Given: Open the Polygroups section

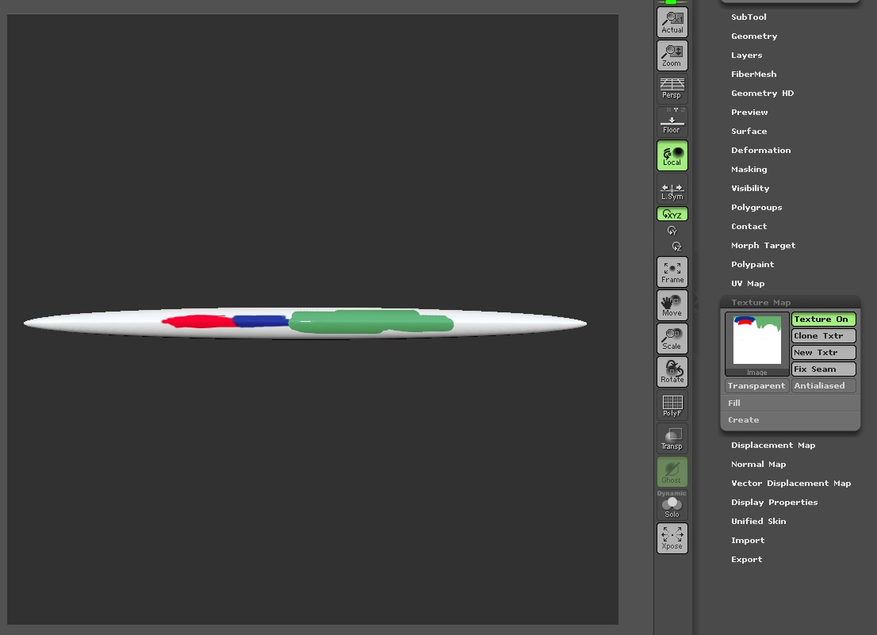Looking at the screenshot, I should pyautogui.click(x=756, y=207).
